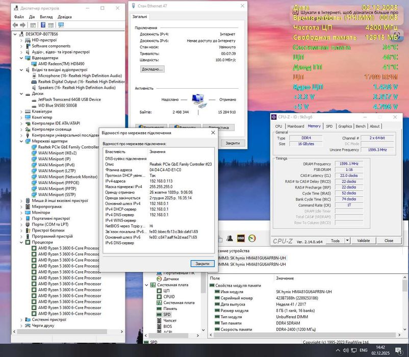Switch to the SPD tab in CPU-Z

point(329,126)
